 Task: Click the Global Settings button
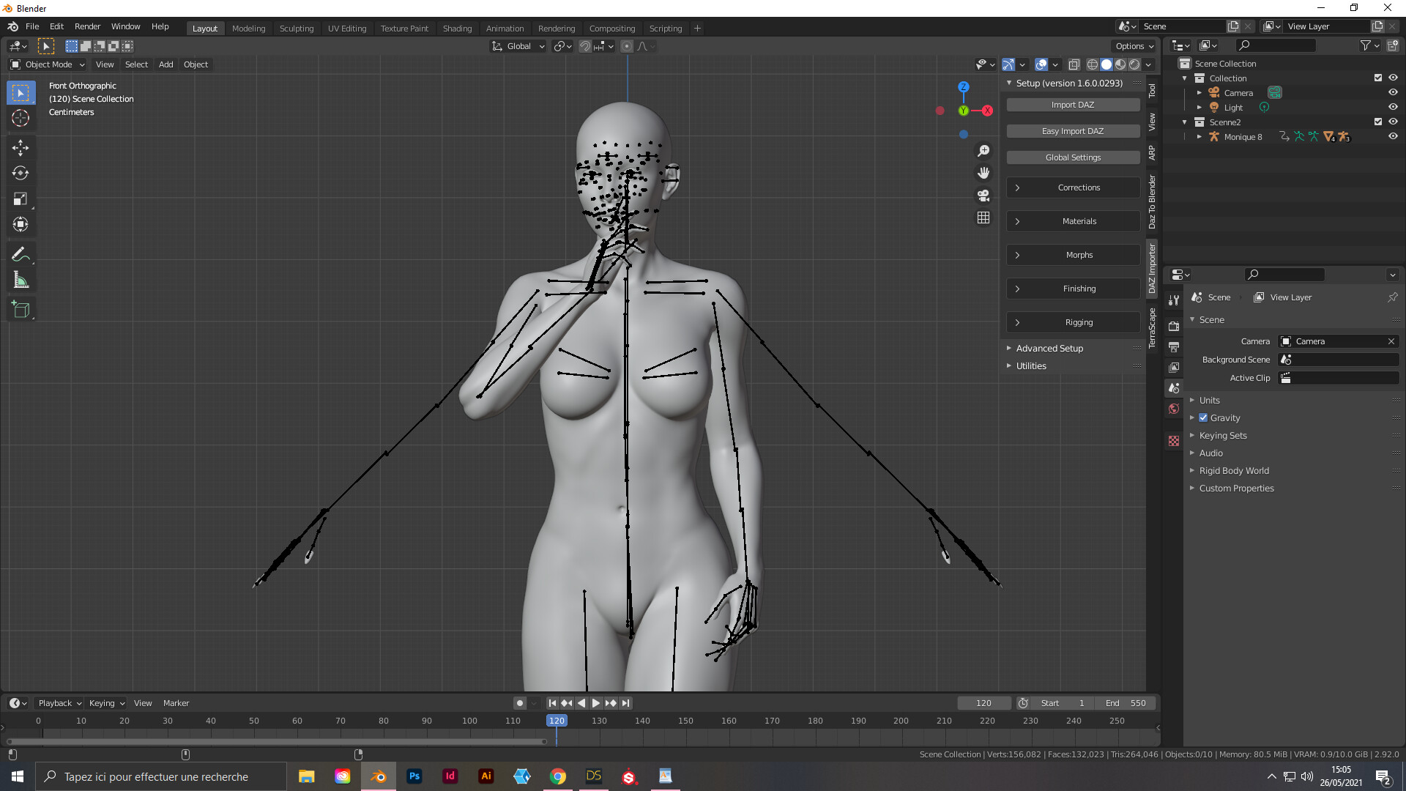pyautogui.click(x=1073, y=157)
